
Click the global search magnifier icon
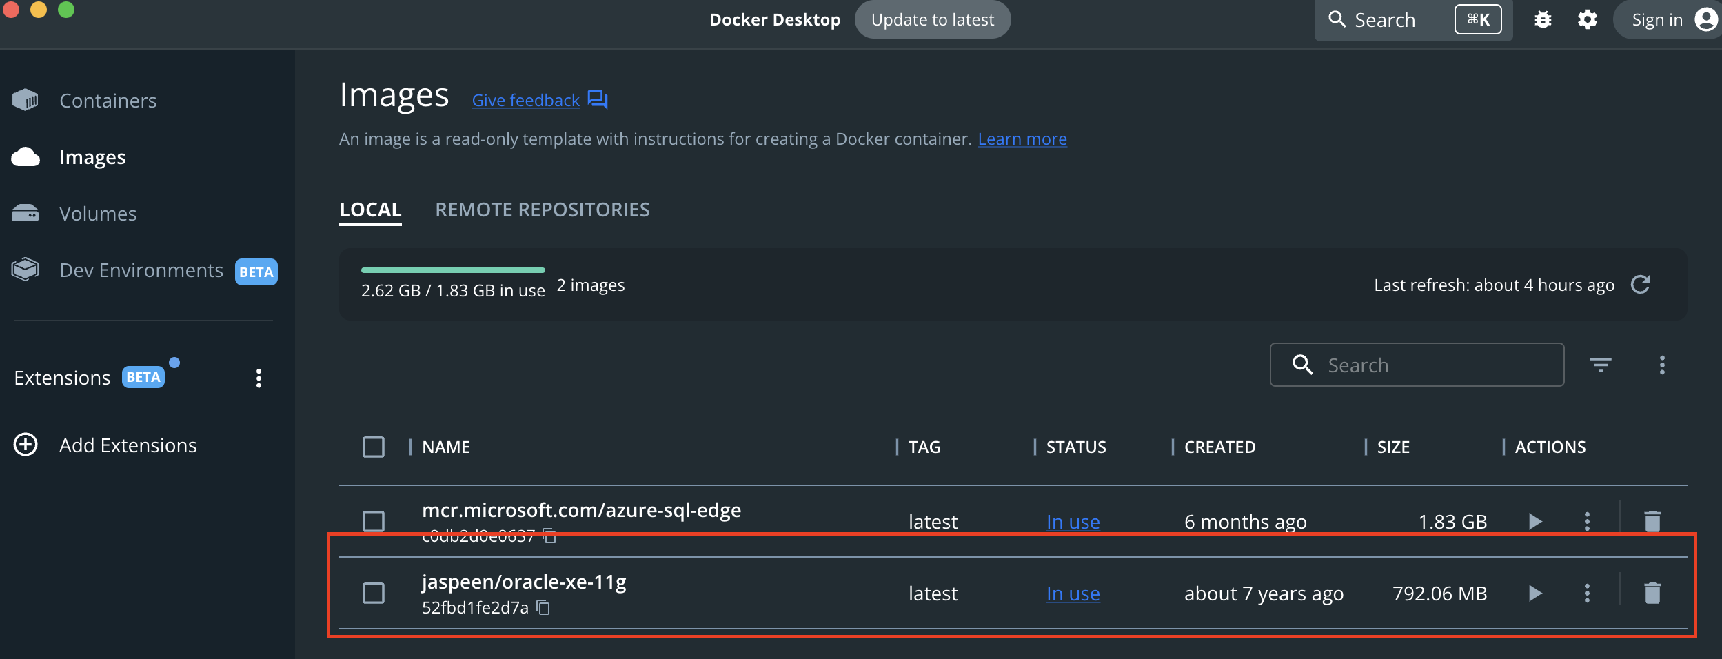[1337, 19]
